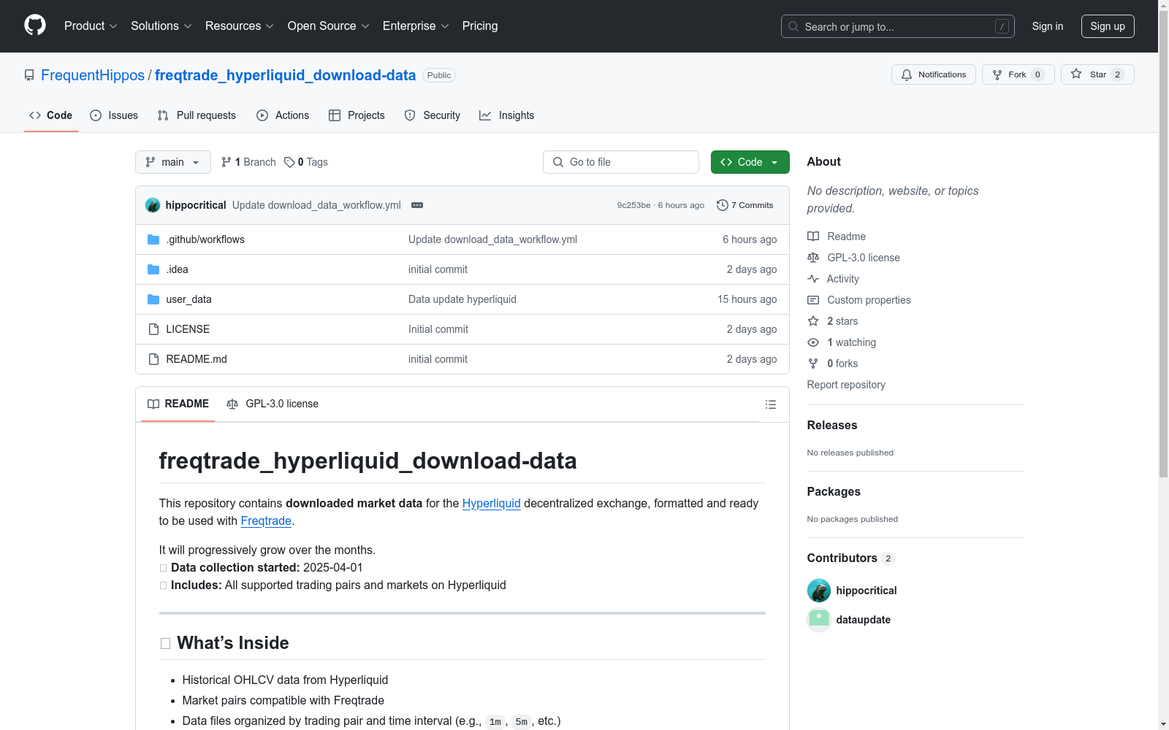Image resolution: width=1169 pixels, height=730 pixels.
Task: Open the main branch selector
Action: pos(173,162)
